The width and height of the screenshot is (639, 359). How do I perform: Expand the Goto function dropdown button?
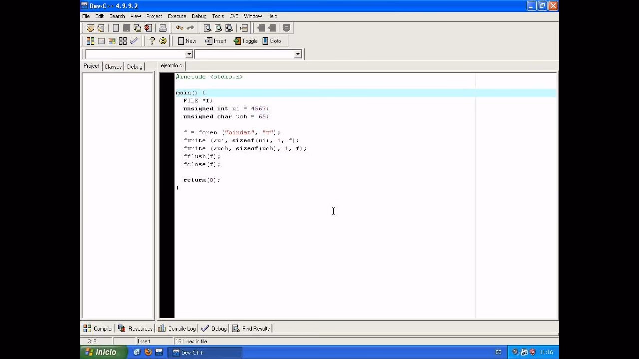(273, 41)
